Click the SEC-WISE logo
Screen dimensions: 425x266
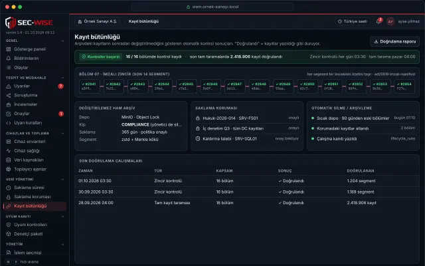click(29, 23)
